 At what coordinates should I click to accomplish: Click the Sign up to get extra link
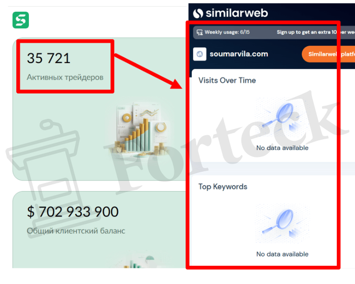point(315,32)
